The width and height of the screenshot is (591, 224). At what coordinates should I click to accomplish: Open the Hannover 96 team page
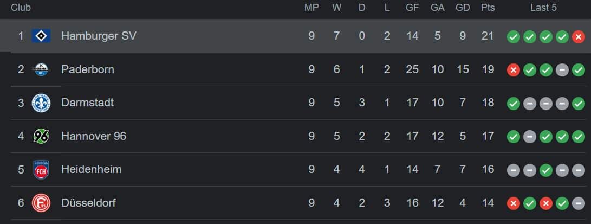pos(94,136)
